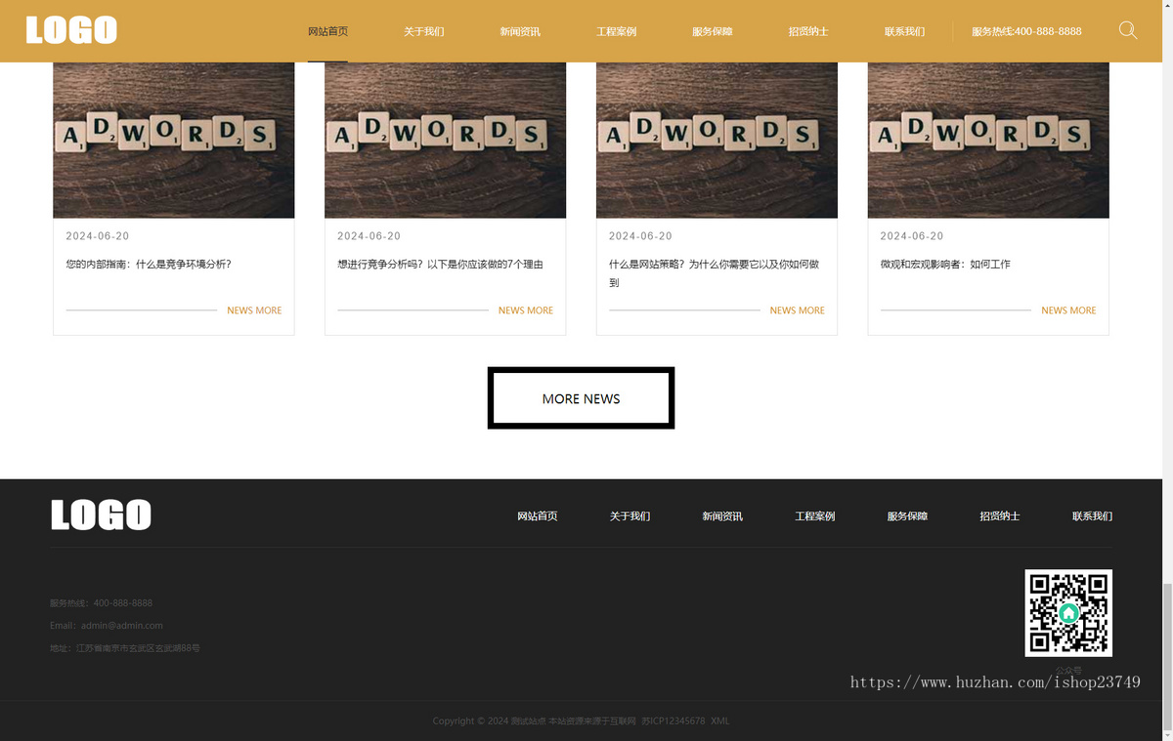
Task: Open 新闻资讯 in the top navigation
Action: click(520, 31)
